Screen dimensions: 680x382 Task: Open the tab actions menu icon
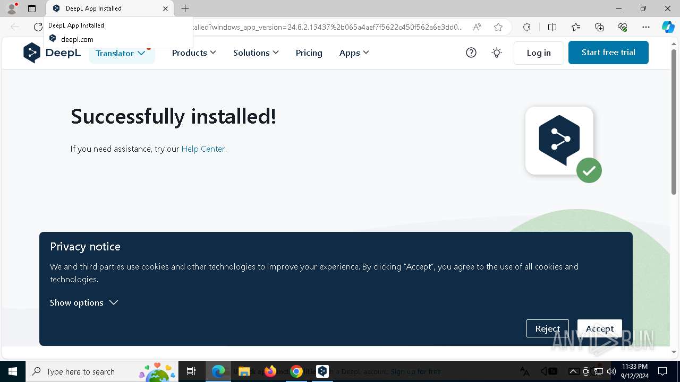pyautogui.click(x=32, y=8)
